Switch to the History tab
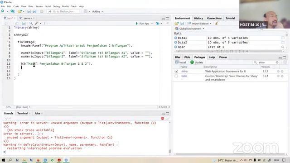290x163 pixels. point(198,18)
